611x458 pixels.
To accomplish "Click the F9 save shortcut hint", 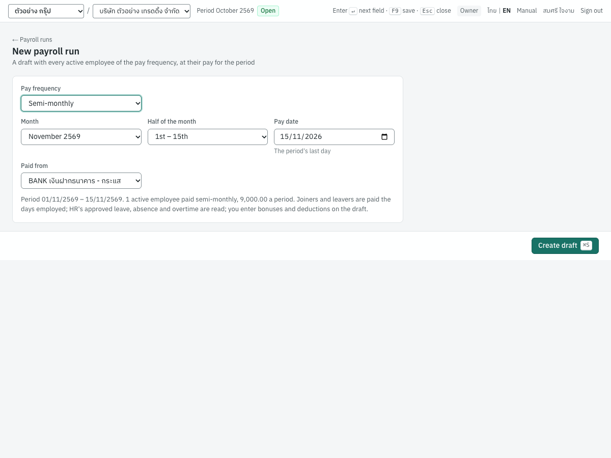I will (x=402, y=11).
